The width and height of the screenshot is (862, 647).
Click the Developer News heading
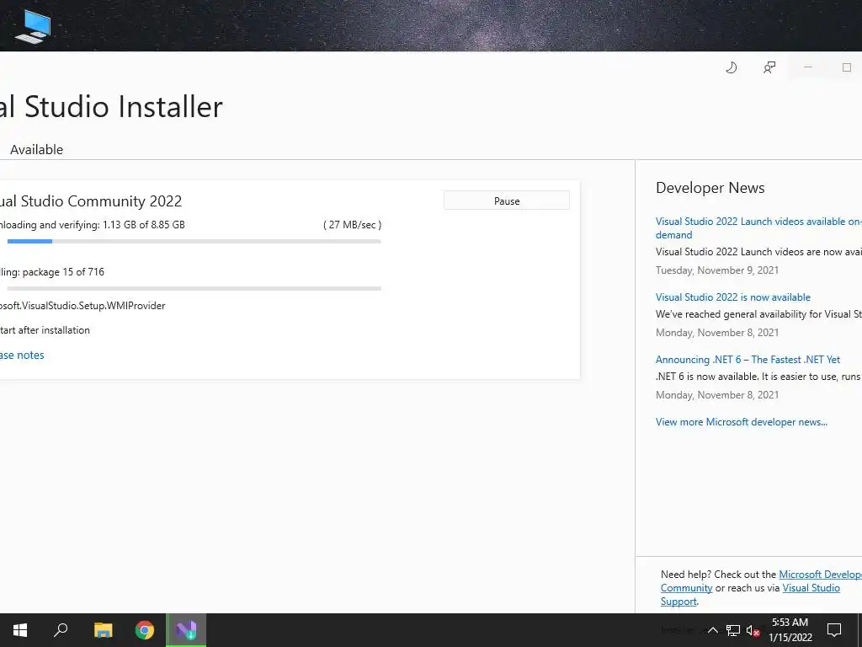710,188
